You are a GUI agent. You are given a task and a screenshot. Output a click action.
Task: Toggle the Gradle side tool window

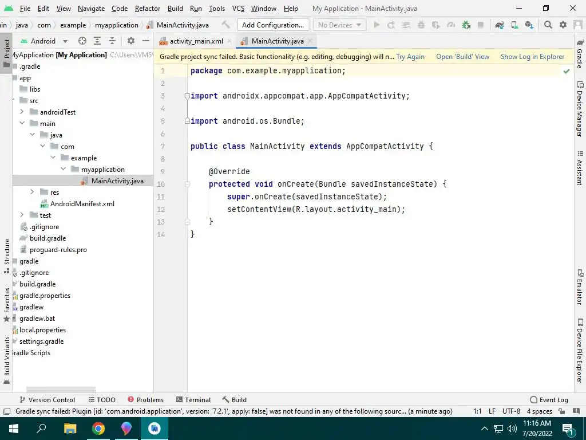point(580,54)
